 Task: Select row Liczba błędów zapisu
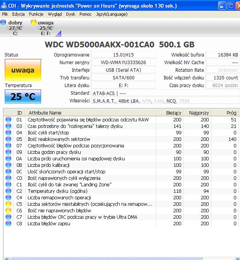(x=121, y=223)
